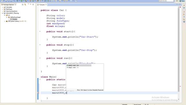Viewport: 186px width, 105px height.
Task: Expand the DataTypes project
Action: [3, 9]
